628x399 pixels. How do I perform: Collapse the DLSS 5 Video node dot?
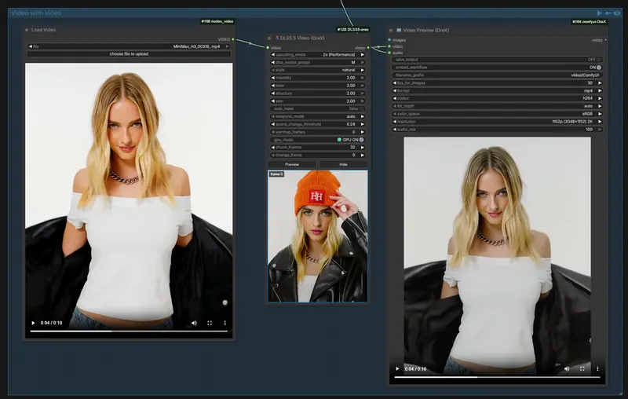click(x=269, y=38)
